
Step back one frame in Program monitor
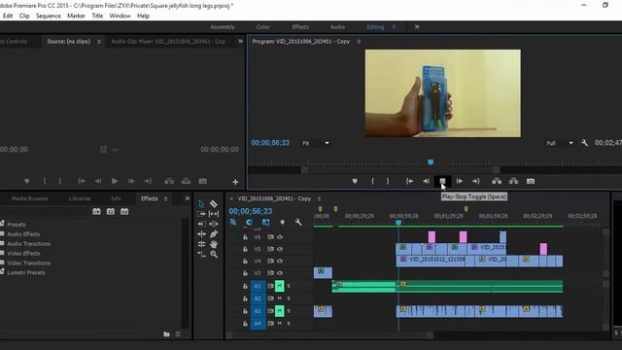(x=426, y=182)
